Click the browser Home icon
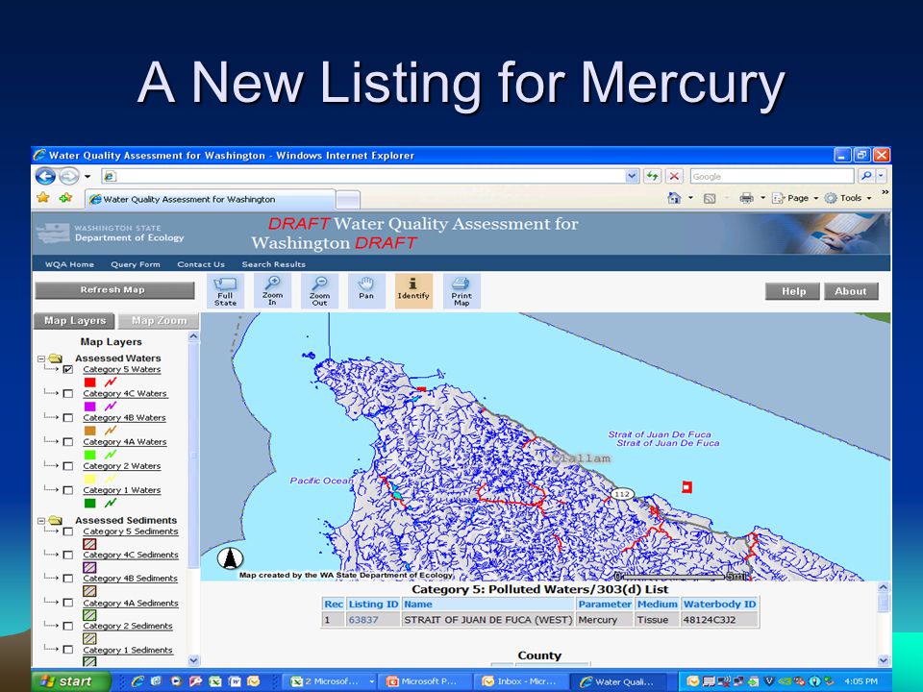This screenshot has height=692, width=923. [x=674, y=198]
